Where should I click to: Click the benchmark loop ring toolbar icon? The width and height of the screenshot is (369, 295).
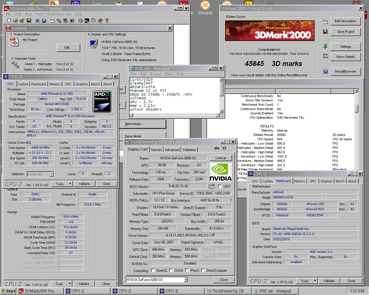click(x=80, y=20)
